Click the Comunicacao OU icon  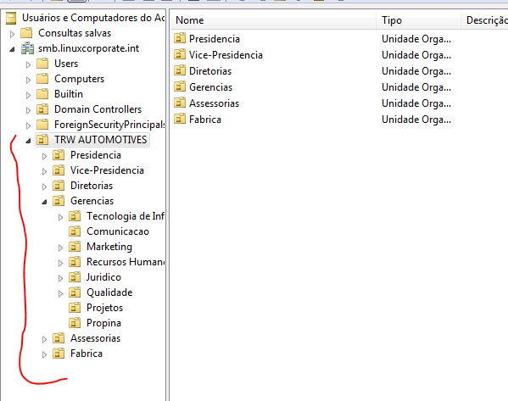click(x=75, y=231)
